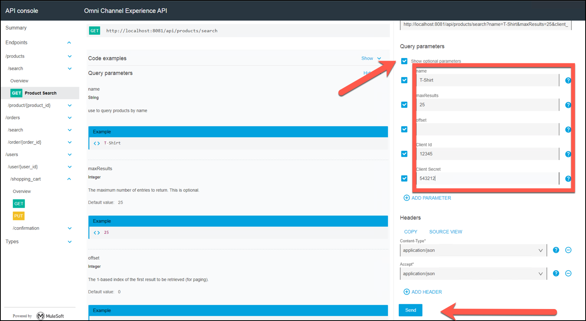Toggle Show optional parameters checkbox
Screen dimensions: 586x321
404,61
